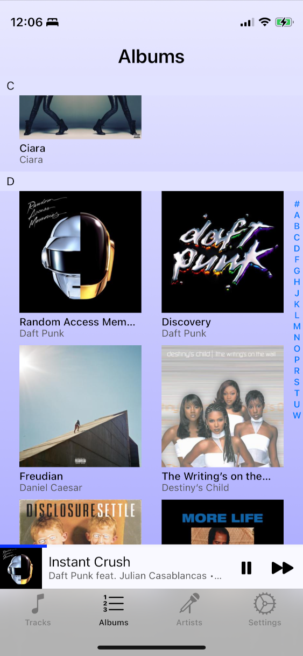Jump to letter M in index
The height and width of the screenshot is (656, 303).
click(x=297, y=326)
